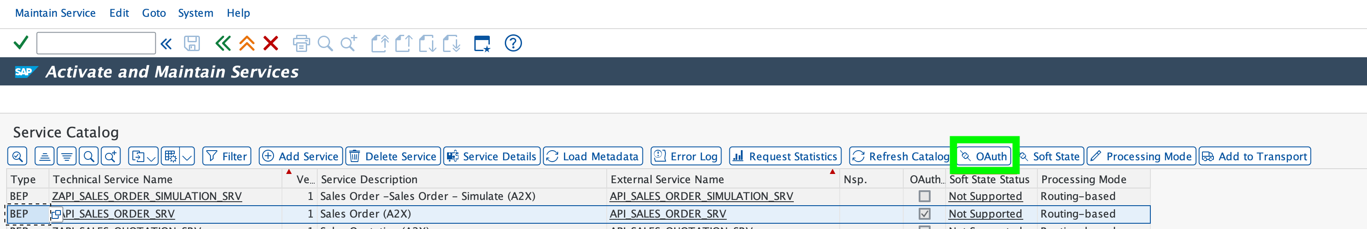Viewport: 1367px width, 229px height.
Task: Check OAuth box for ZAPI_SALES_ORDER_SIMULATION_SRV
Action: (x=924, y=196)
